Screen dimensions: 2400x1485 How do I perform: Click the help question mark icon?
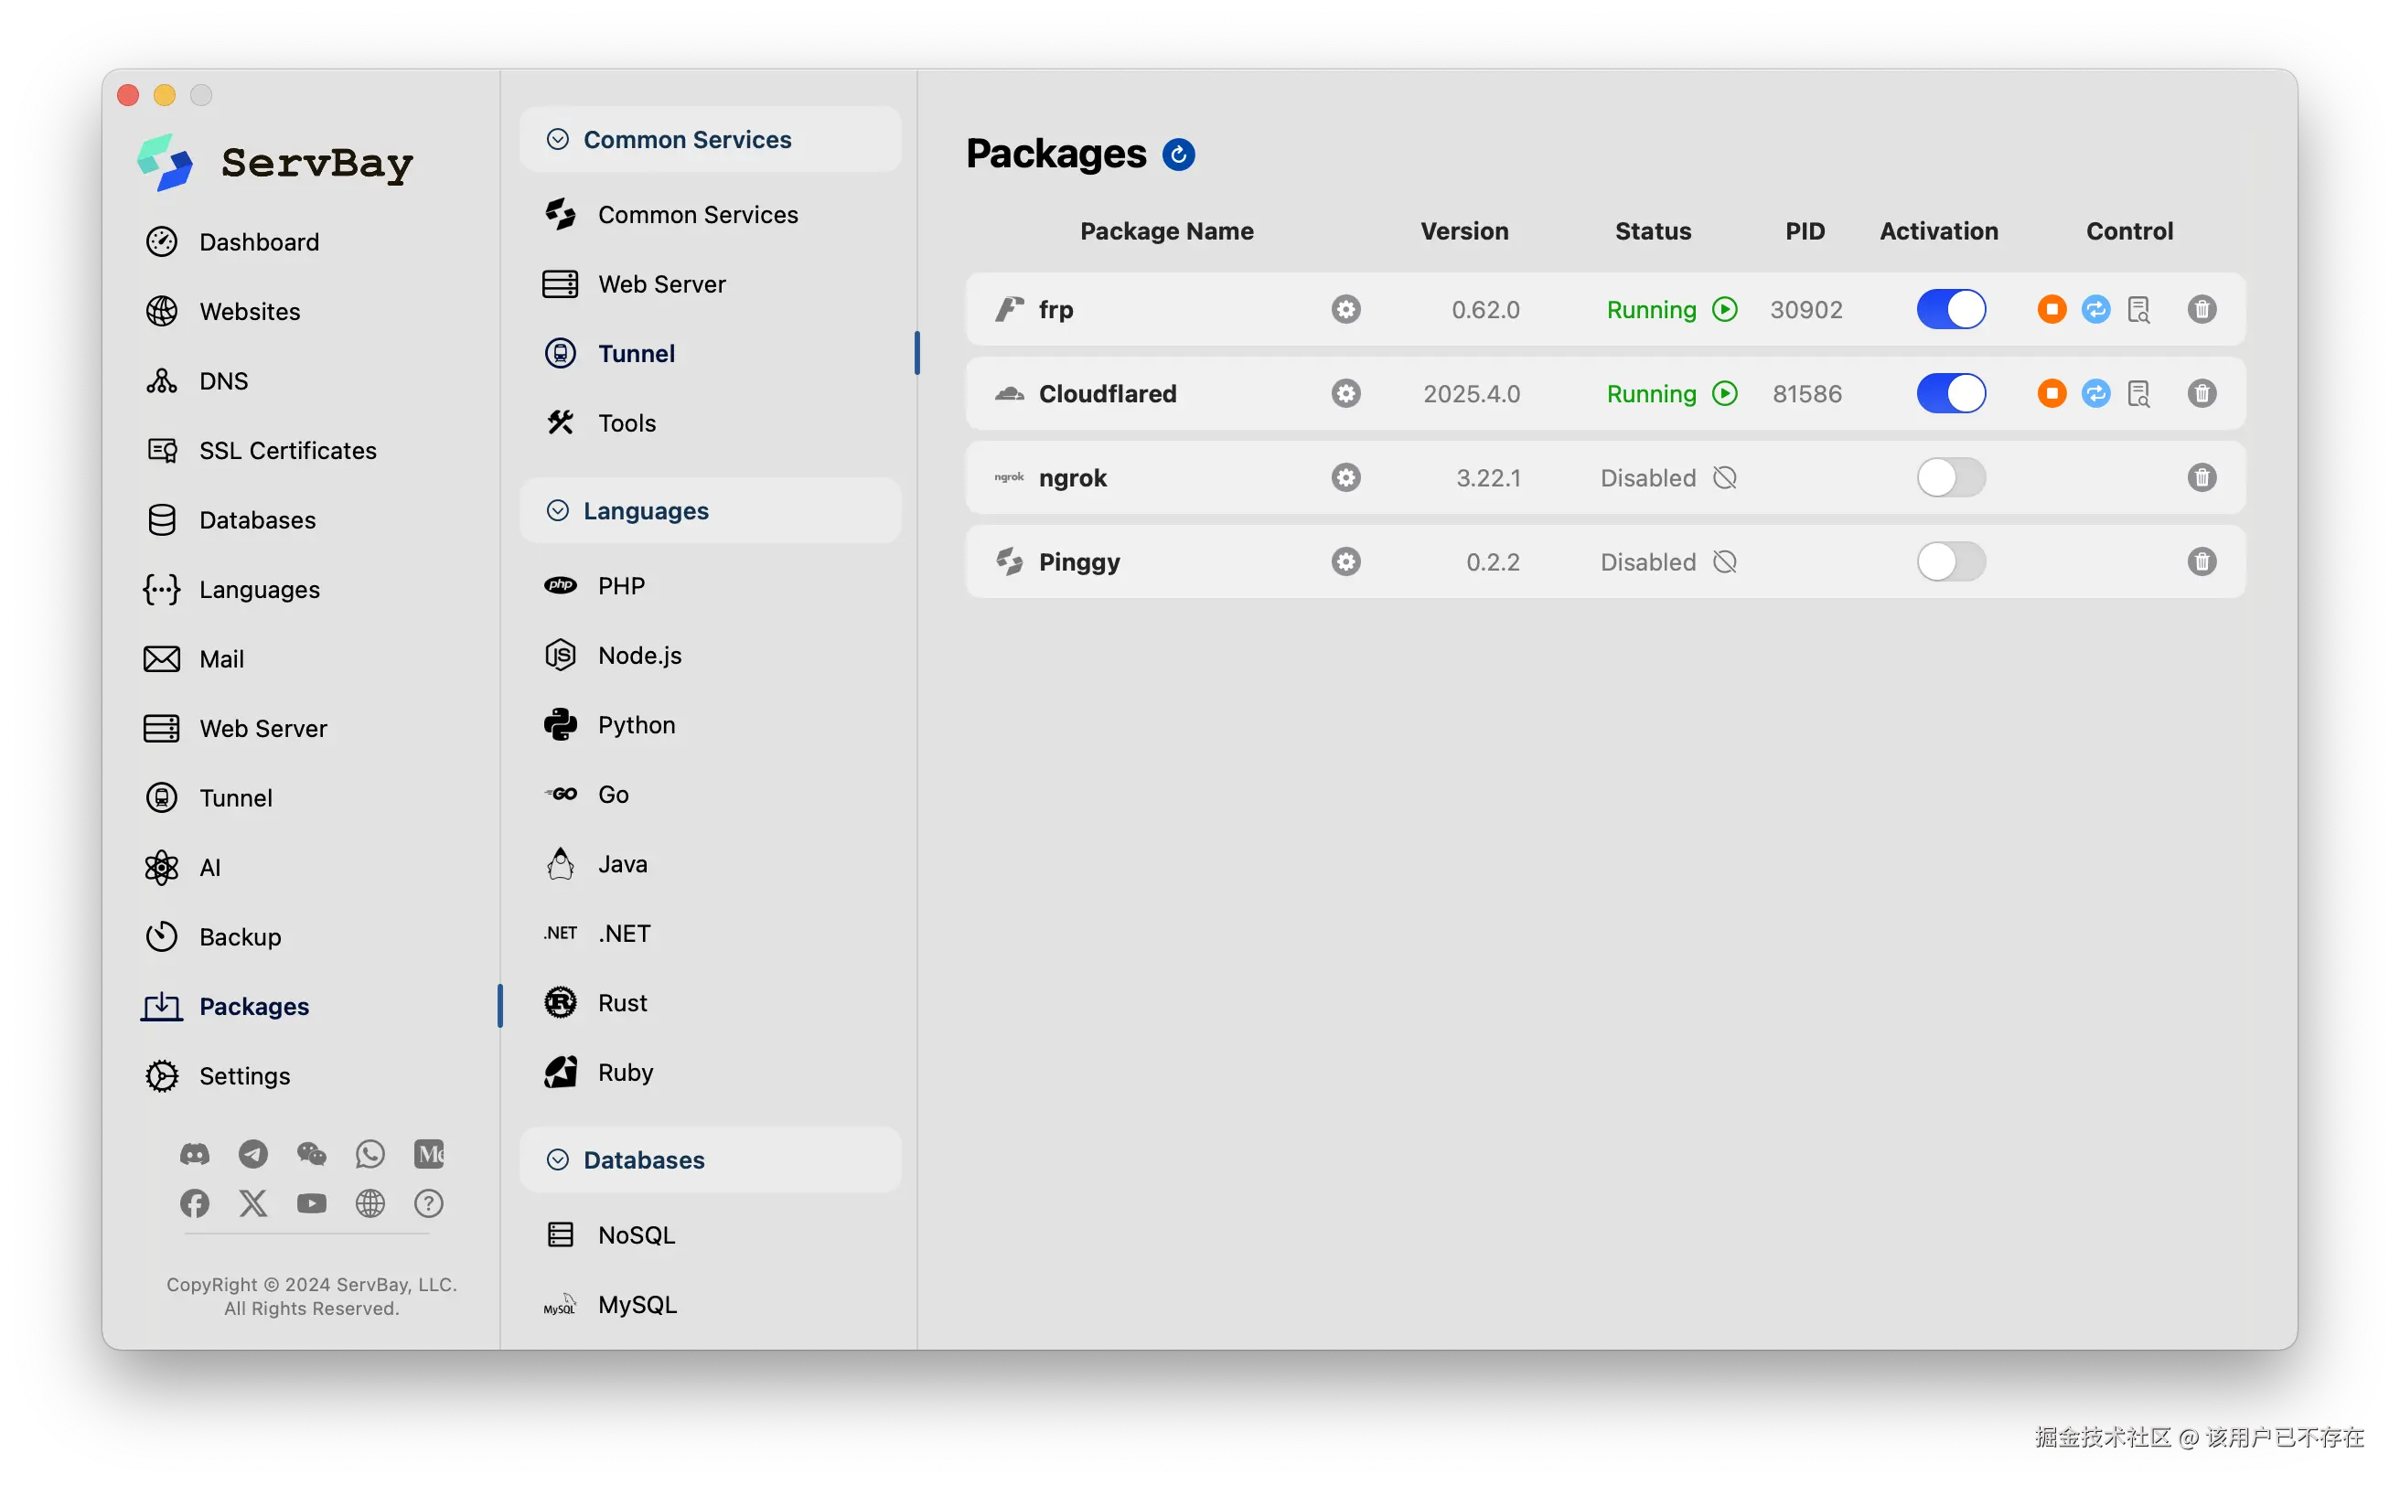click(428, 1203)
